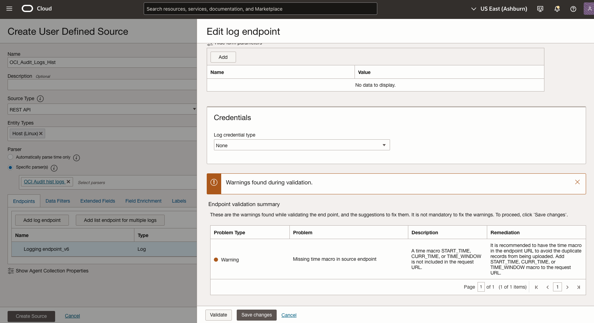
Task: Toggle Hide form parameters
Action: pos(234,43)
